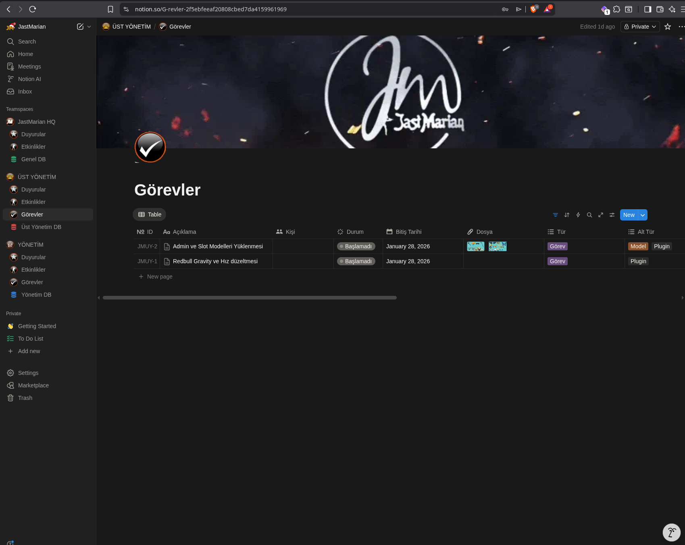Click the browser back arrow
685x545 pixels.
8,9
